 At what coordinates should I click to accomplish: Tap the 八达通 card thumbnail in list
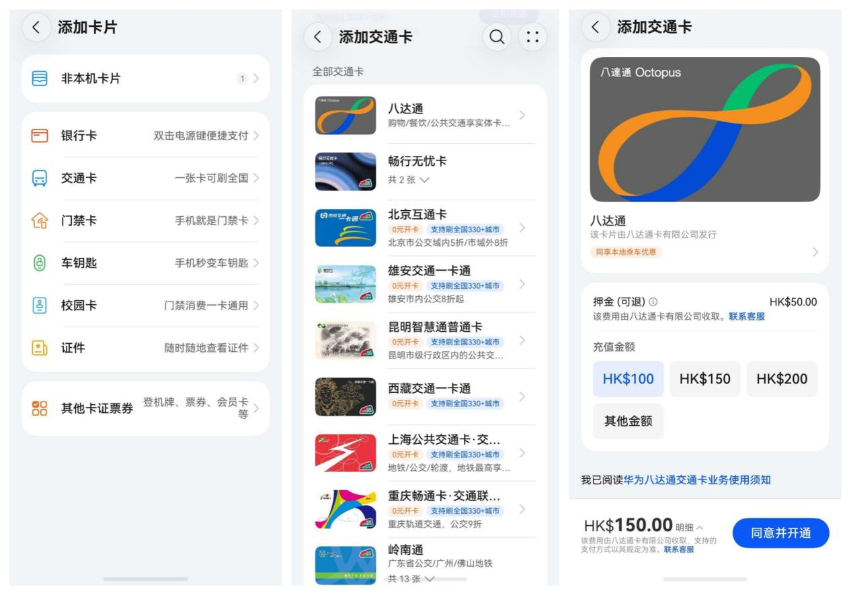(346, 116)
